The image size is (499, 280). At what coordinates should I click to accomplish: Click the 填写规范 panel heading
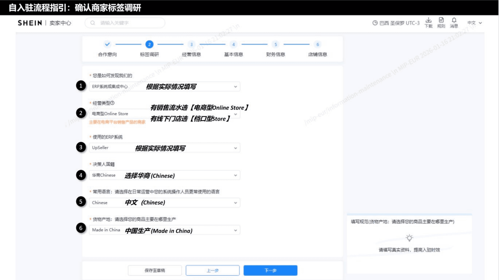click(403, 222)
